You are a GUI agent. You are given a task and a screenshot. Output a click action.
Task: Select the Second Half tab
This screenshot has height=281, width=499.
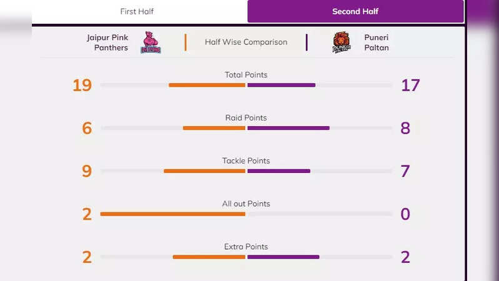coord(355,11)
